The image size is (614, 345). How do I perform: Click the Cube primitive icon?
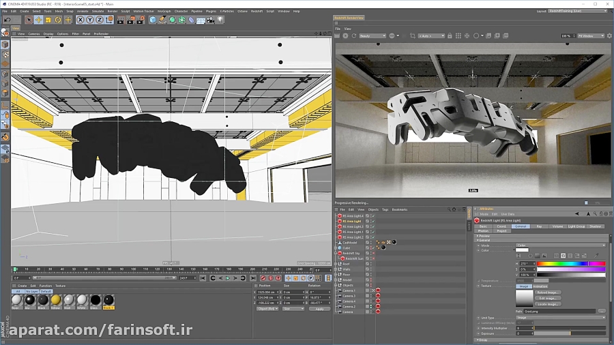pyautogui.click(x=153, y=20)
